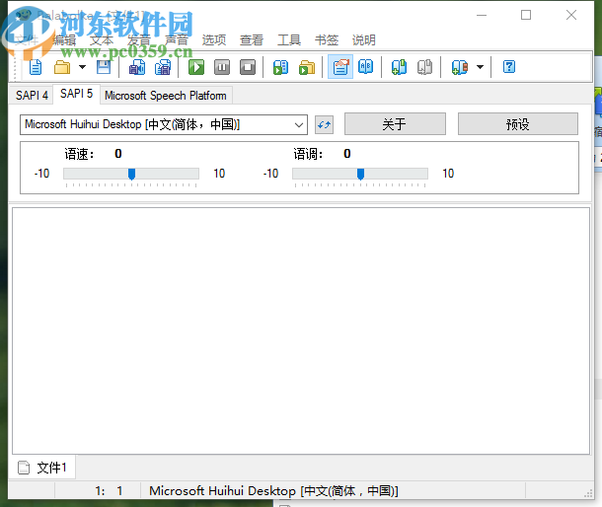Read selected text with green book icon

point(280,67)
